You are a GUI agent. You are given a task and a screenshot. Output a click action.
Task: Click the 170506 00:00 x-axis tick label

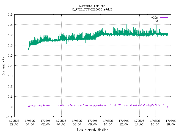tap(30, 122)
